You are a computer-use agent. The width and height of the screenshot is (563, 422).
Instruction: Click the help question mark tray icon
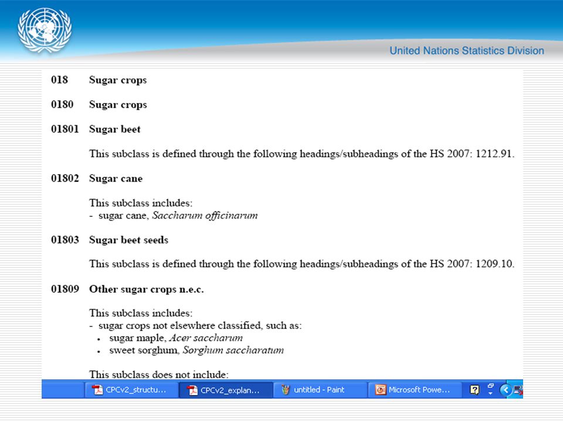(x=474, y=390)
